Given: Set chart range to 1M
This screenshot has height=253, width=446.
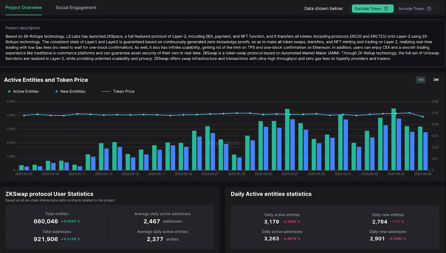Looking at the screenshot, I should [421, 80].
